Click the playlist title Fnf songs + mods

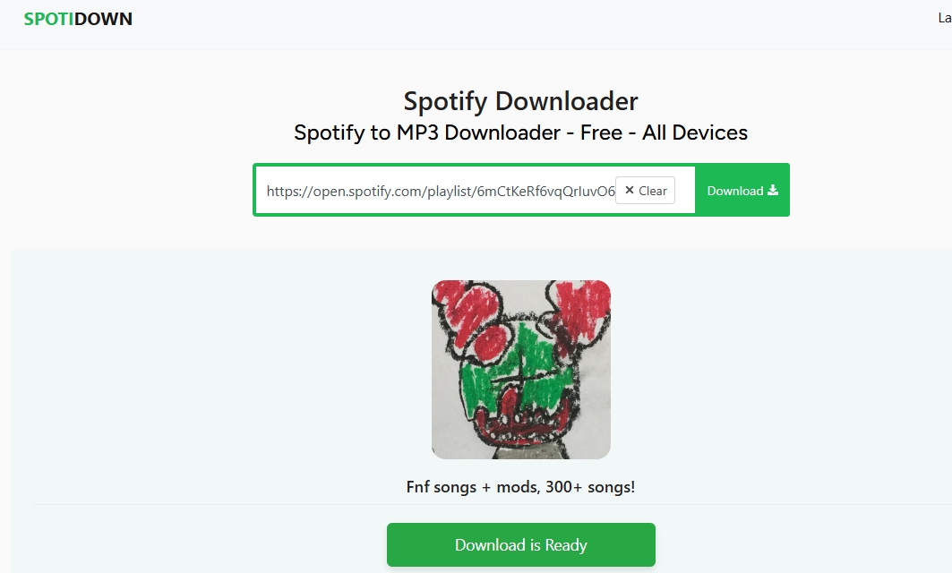[520, 487]
